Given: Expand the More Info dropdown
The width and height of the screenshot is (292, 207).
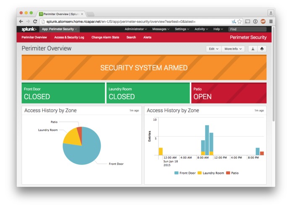Looking at the screenshot, I should click(233, 49).
